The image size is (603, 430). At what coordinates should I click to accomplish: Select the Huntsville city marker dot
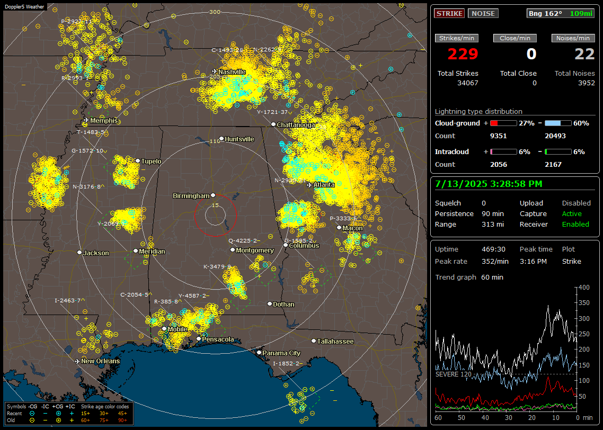click(x=221, y=139)
